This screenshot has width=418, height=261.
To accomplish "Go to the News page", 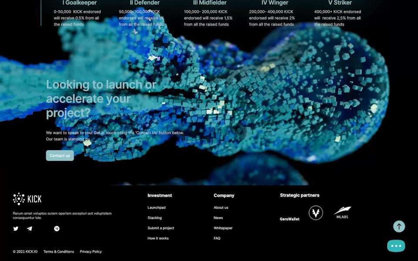I will click(x=218, y=217).
